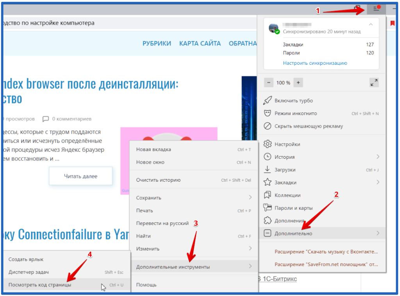Click the history clock icon
Screen dimensions: 400x296
coord(267,157)
